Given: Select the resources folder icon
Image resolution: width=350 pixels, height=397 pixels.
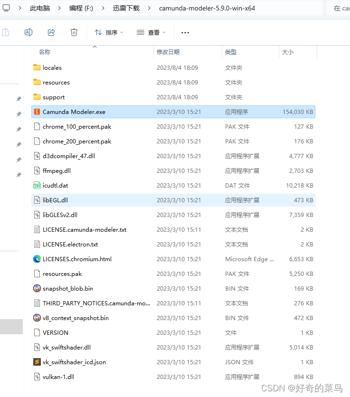Looking at the screenshot, I should click(37, 82).
